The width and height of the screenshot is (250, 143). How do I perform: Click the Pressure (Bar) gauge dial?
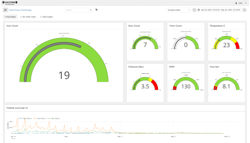tap(145, 83)
